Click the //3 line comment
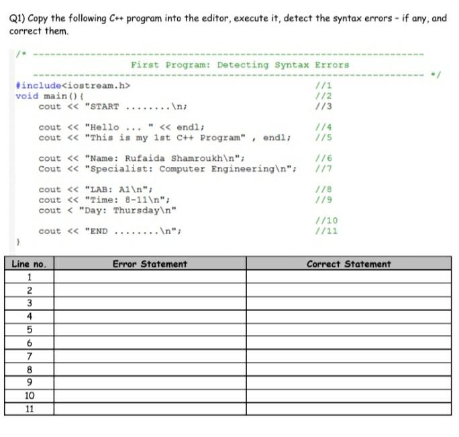This screenshot has height=437, width=459. point(323,107)
